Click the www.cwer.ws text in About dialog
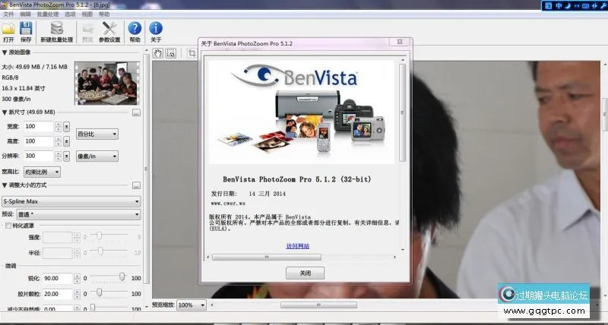 pyautogui.click(x=228, y=203)
